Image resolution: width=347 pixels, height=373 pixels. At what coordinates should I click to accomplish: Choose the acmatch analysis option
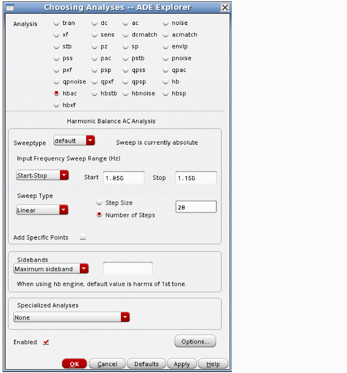[x=166, y=35]
